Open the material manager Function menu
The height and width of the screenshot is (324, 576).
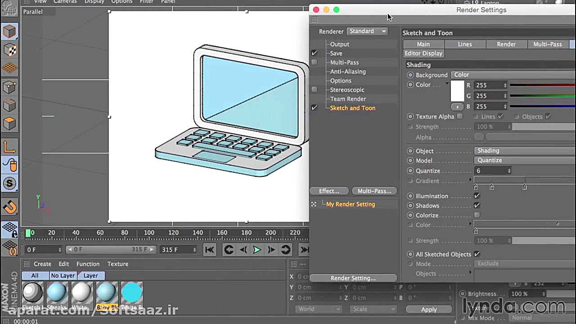(88, 264)
